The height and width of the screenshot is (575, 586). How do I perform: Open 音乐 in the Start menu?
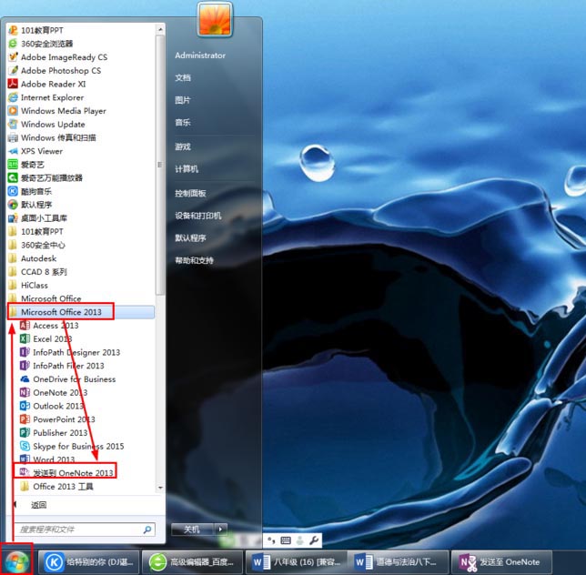click(x=183, y=123)
